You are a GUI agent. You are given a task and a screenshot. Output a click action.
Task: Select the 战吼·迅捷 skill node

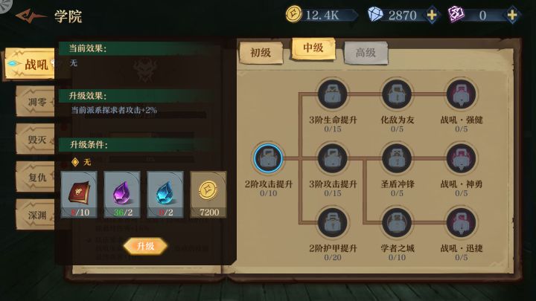point(461,222)
